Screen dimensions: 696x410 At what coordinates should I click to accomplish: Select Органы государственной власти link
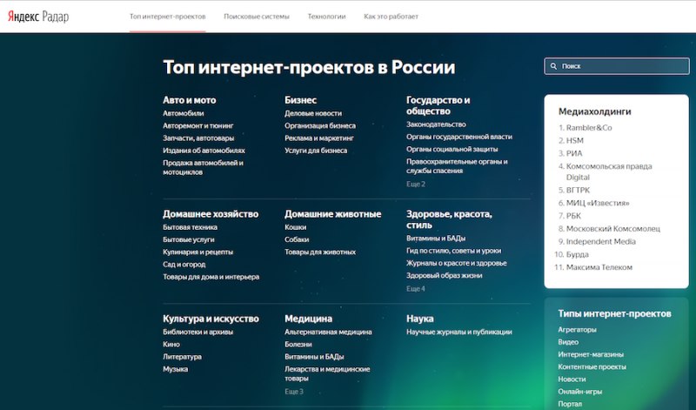[459, 137]
